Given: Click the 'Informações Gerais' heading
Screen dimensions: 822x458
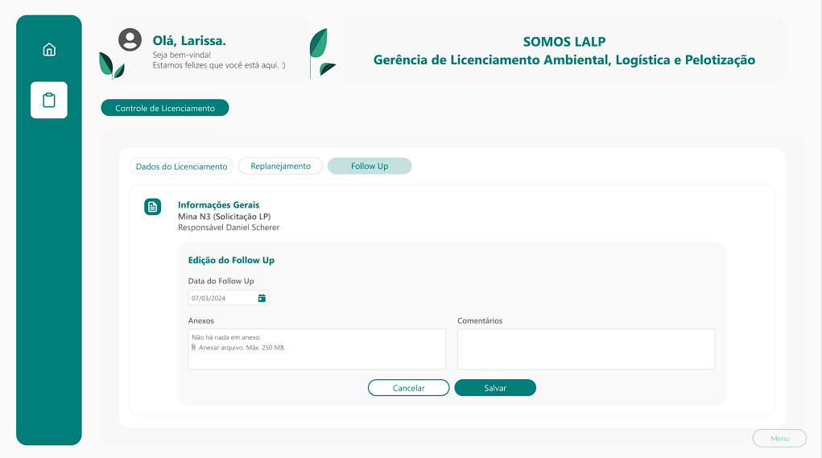Looking at the screenshot, I should coord(219,205).
